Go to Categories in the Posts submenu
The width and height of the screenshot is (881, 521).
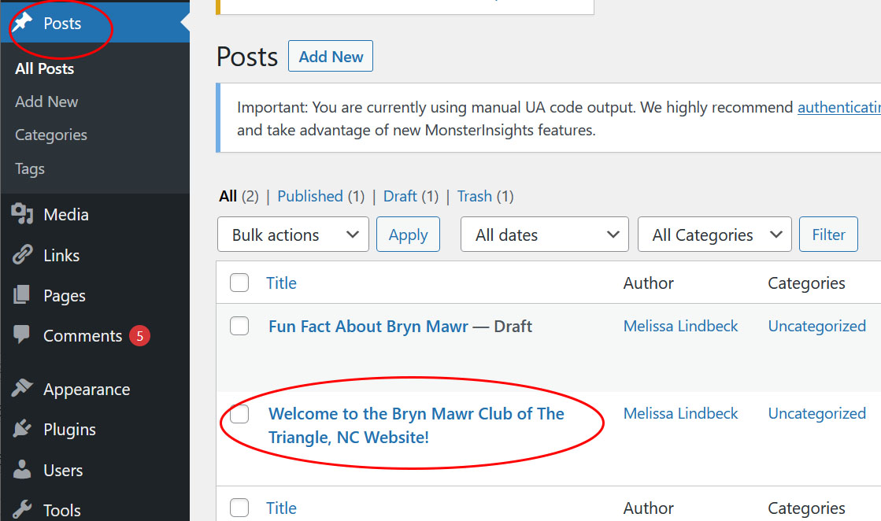pyautogui.click(x=51, y=135)
